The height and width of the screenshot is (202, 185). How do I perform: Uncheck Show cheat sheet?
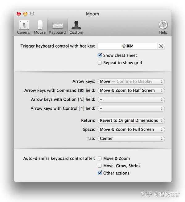click(100, 55)
